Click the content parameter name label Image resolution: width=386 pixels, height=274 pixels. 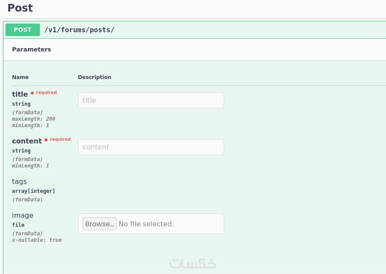pos(27,141)
